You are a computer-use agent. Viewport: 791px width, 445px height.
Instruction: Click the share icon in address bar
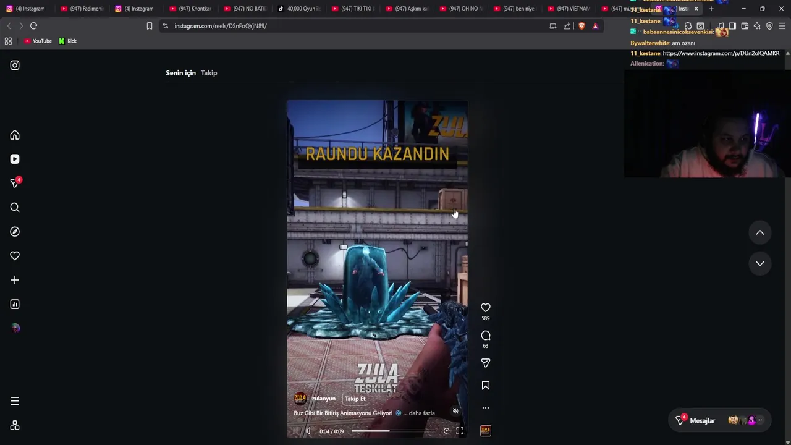click(x=567, y=26)
